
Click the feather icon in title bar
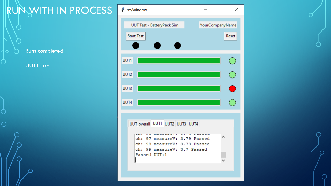[123, 10]
